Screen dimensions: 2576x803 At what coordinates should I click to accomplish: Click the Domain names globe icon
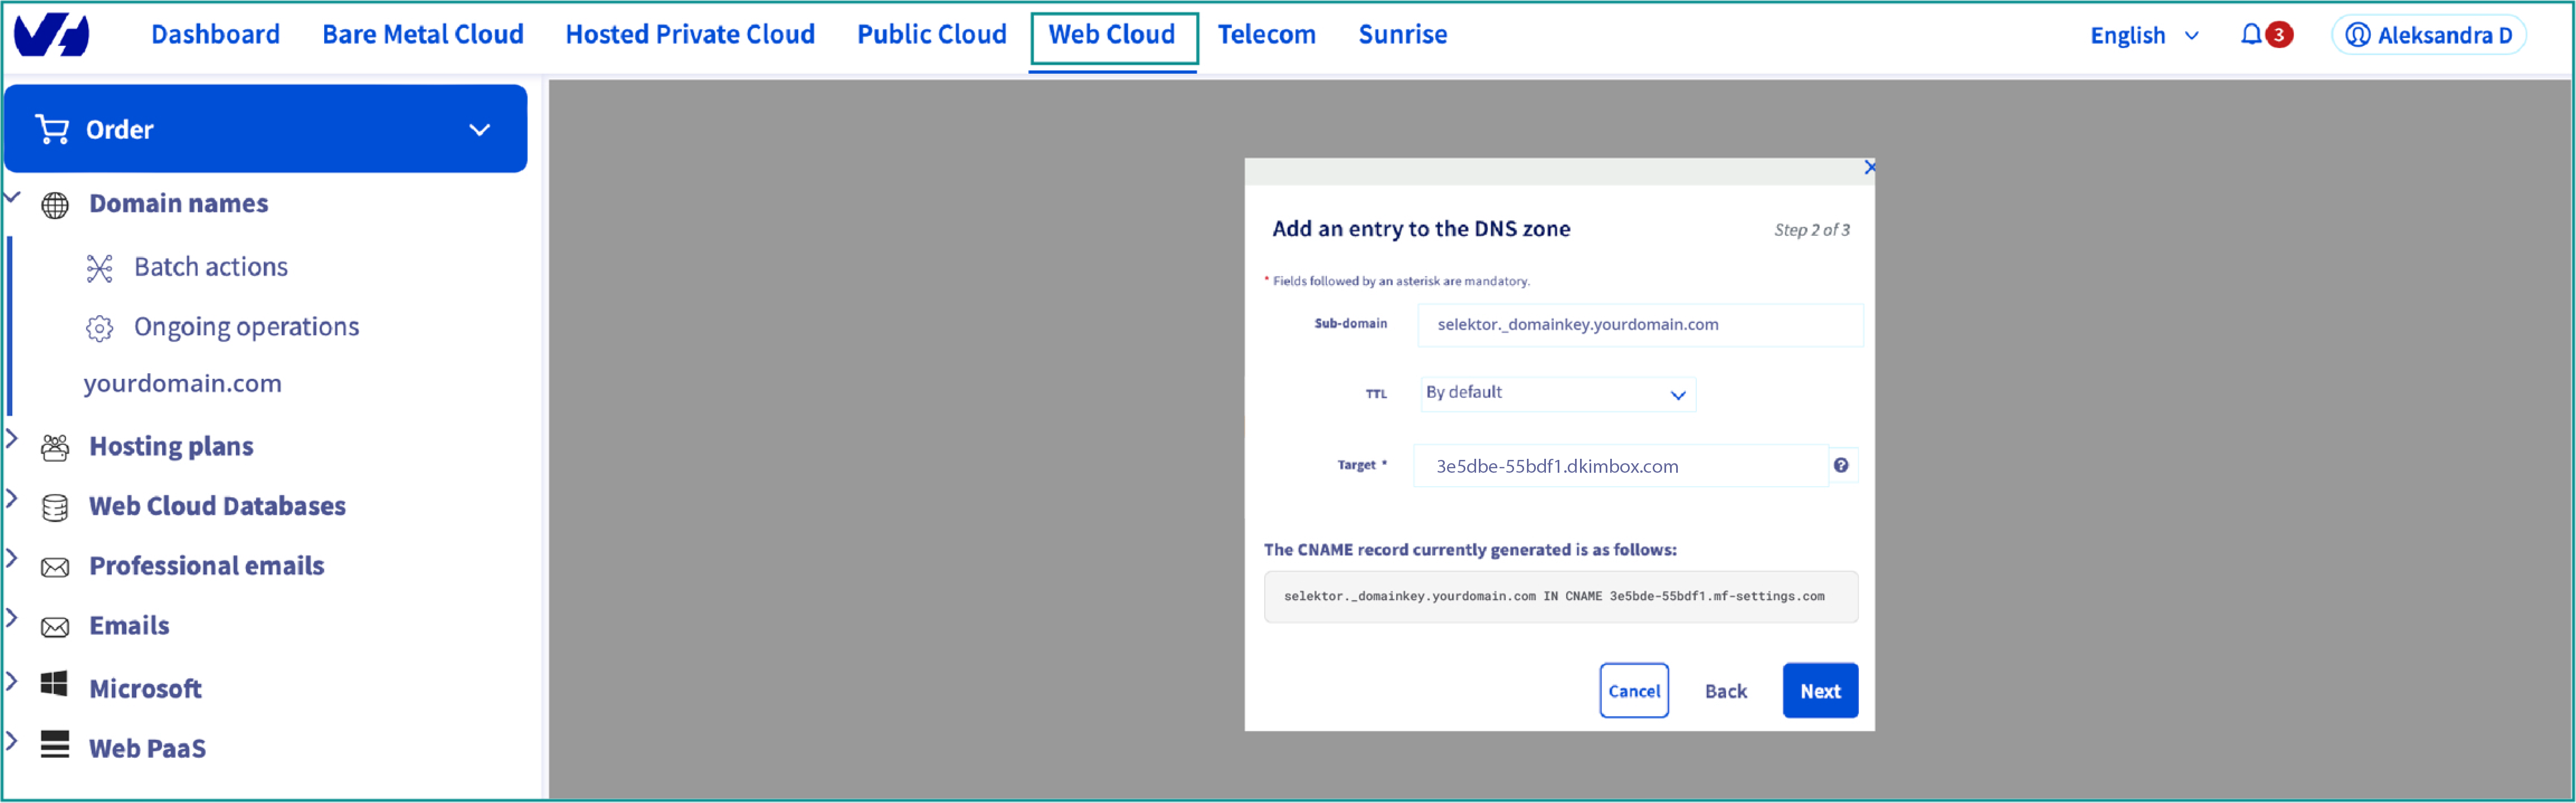[55, 205]
